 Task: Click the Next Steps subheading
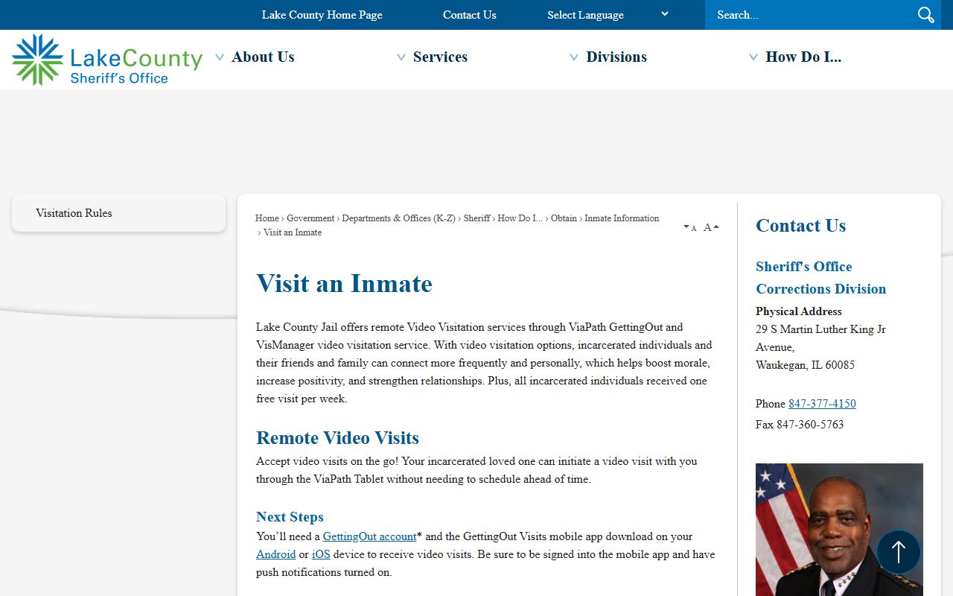290,517
